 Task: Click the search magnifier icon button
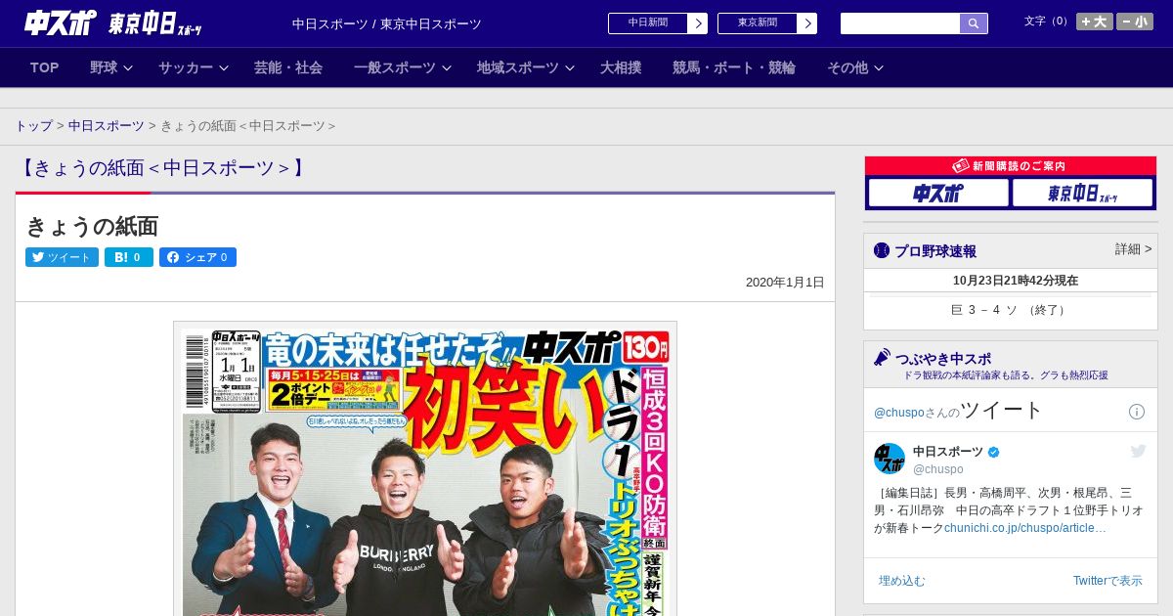point(974,23)
